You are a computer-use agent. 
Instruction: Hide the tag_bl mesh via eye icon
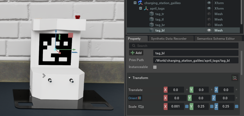209,30
